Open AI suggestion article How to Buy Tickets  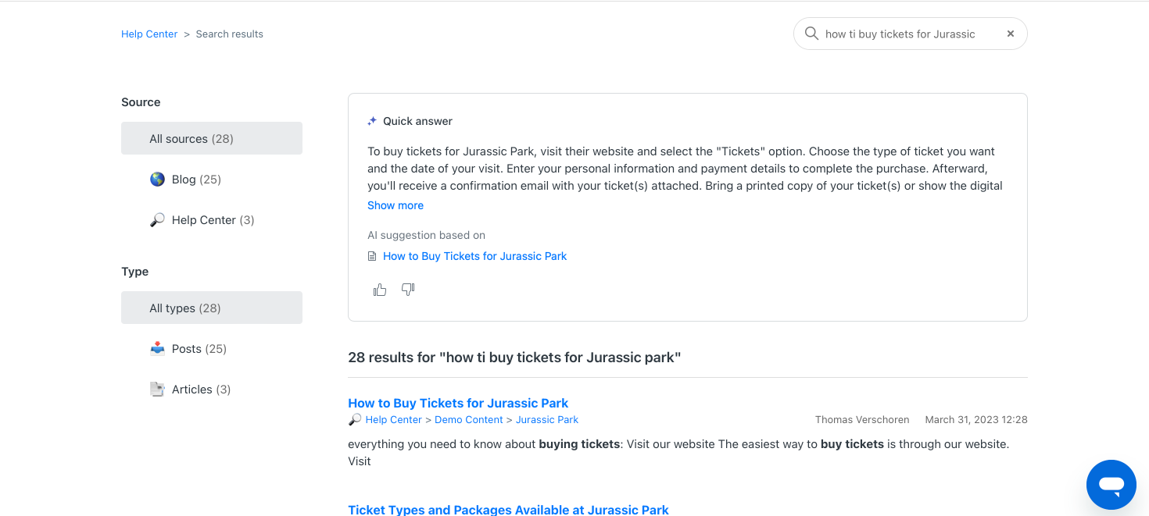474,256
